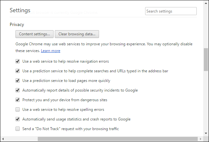The image size is (209, 142).
Task: Click vertical scrollbar track below the thumb
Action: point(206,103)
